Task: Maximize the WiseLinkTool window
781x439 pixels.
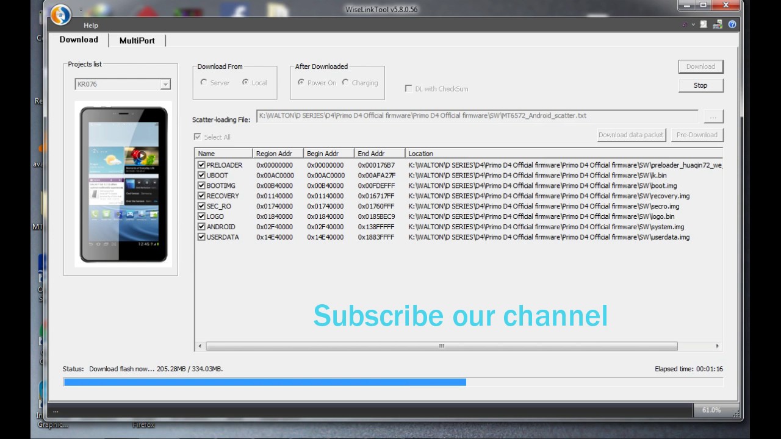Action: [703, 5]
